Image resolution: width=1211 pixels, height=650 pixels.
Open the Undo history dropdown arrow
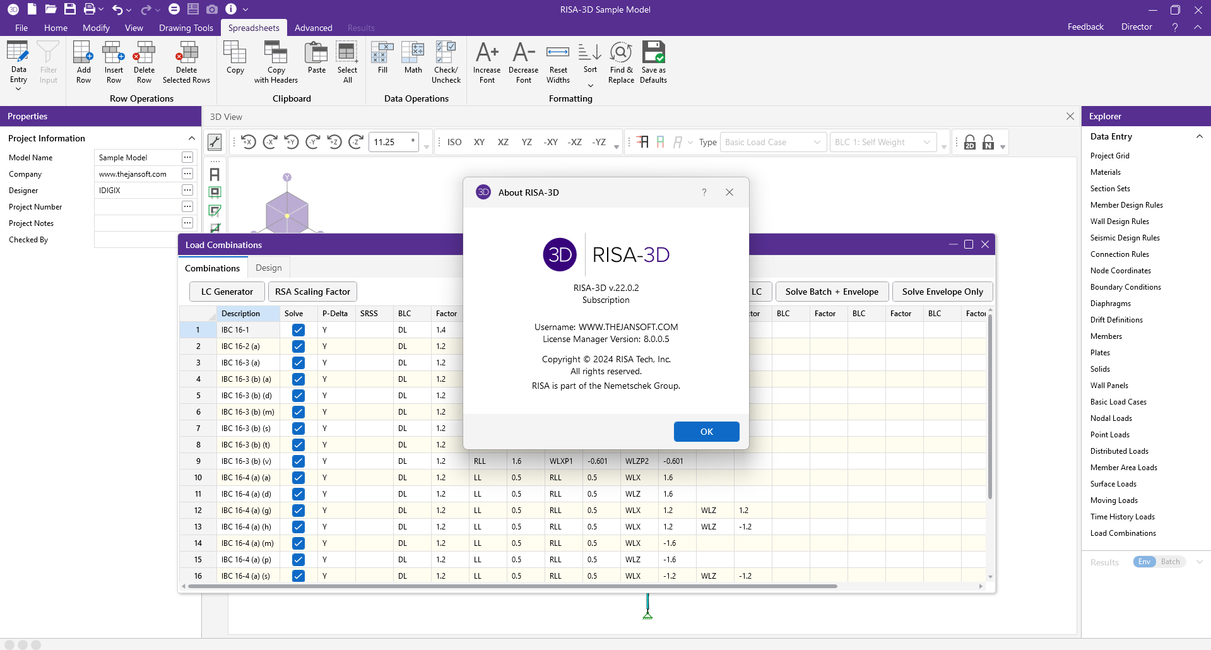(x=129, y=9)
